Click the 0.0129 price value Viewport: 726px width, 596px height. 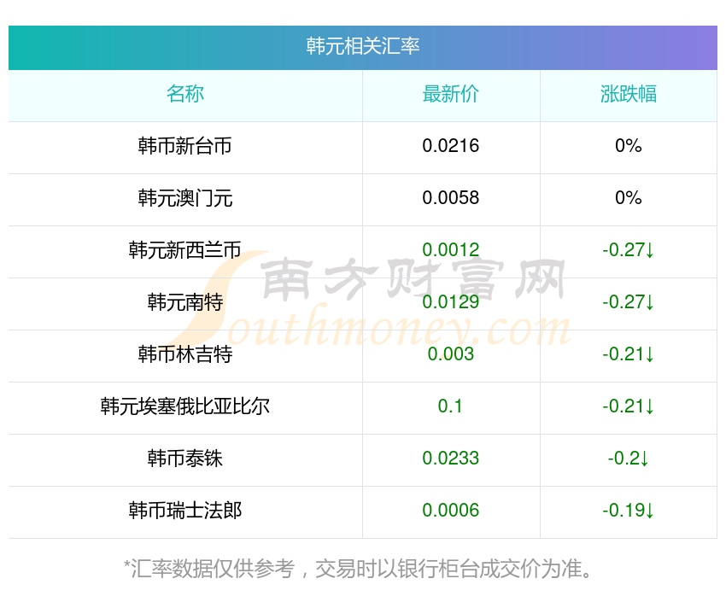[x=450, y=302]
